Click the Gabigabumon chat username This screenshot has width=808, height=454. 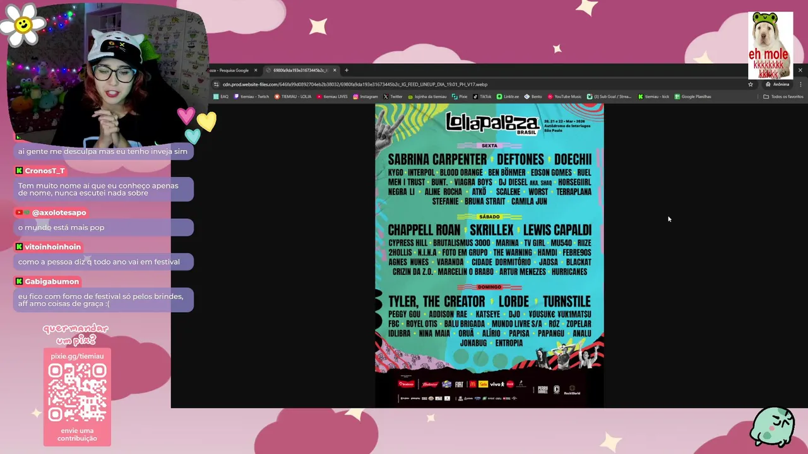(x=51, y=281)
